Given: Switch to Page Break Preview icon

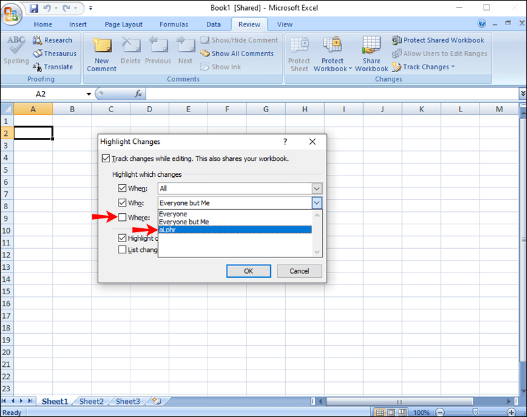Looking at the screenshot, I should pos(402,412).
